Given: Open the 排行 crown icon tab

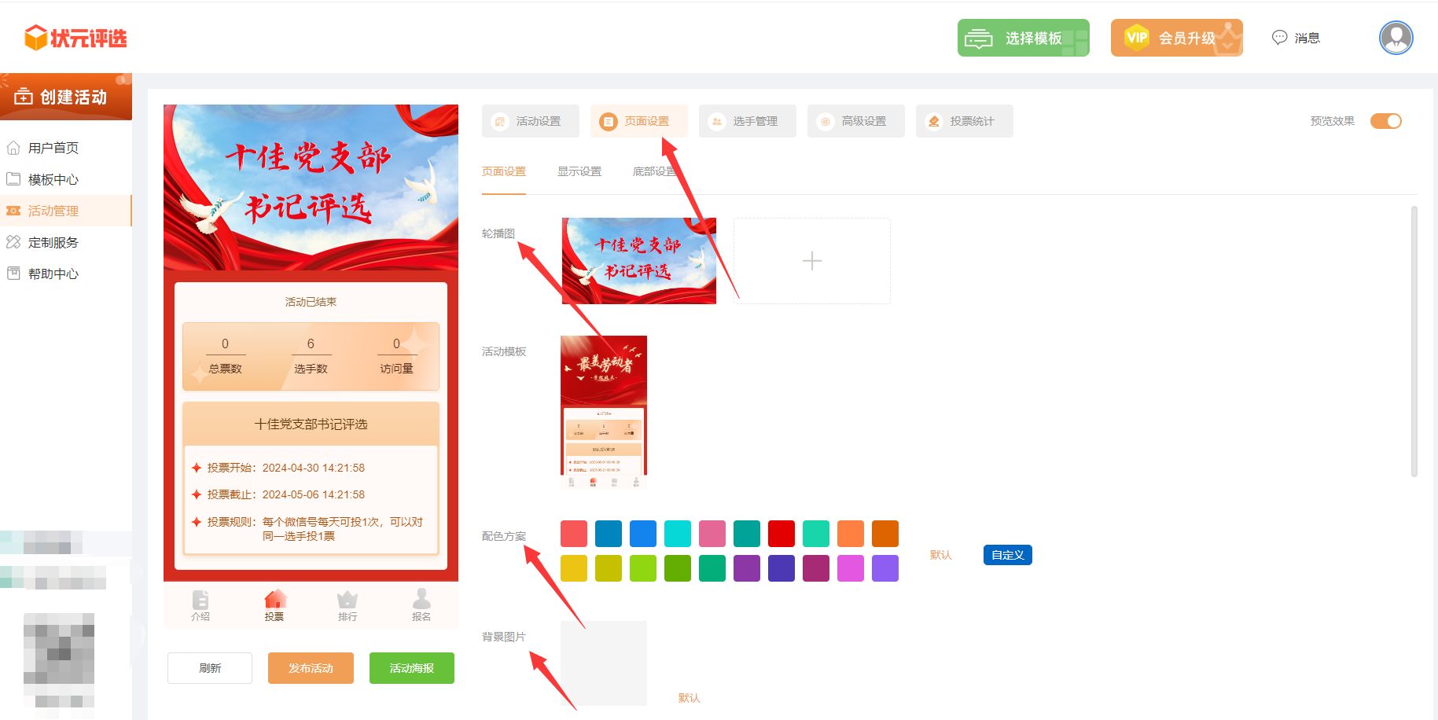Looking at the screenshot, I should tap(348, 602).
